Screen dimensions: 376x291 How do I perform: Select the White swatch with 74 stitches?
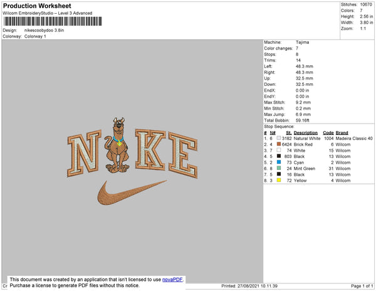click(x=279, y=150)
